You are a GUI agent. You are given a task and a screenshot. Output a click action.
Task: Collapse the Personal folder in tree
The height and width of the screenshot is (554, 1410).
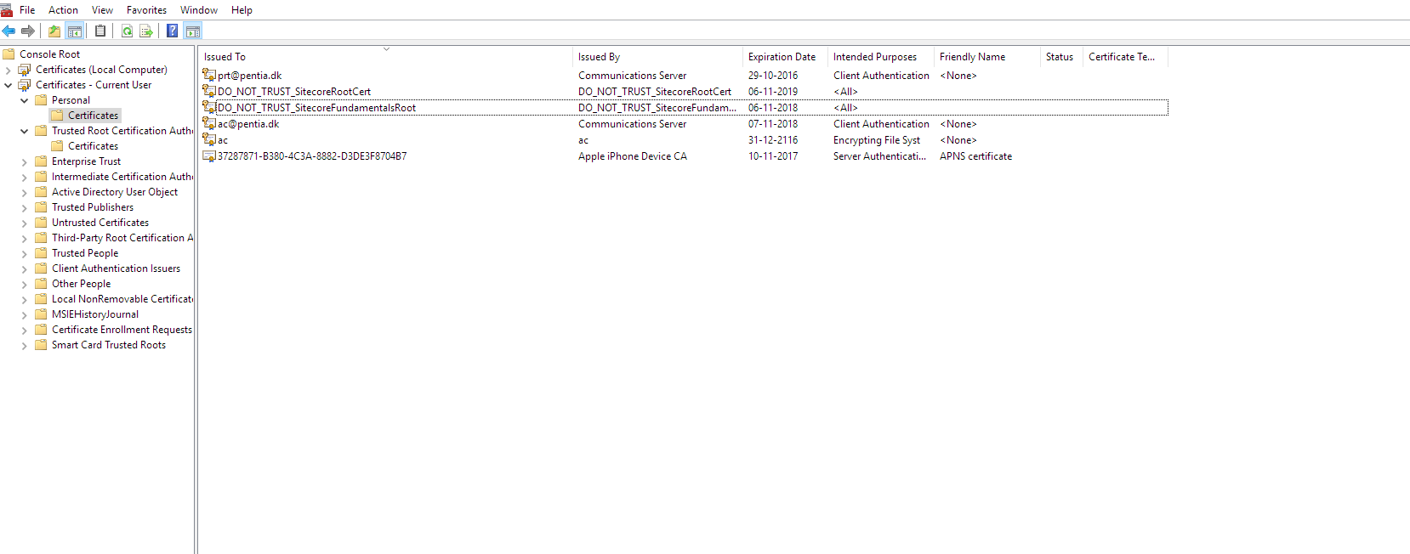tap(25, 101)
